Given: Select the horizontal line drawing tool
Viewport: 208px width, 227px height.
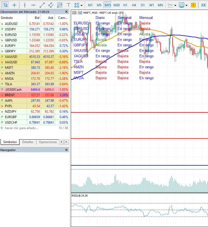Looking at the screenshot, I should 33,5.
